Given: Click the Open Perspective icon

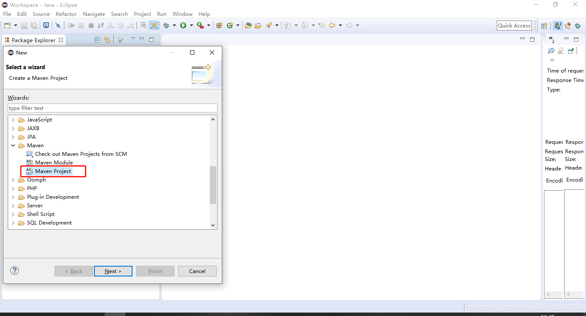Looking at the screenshot, I should pos(544,26).
